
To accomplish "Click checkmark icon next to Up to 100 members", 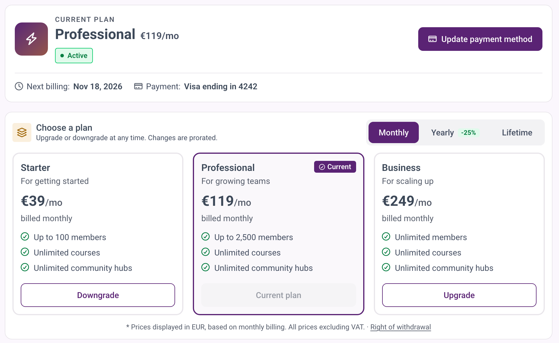I will click(25, 237).
